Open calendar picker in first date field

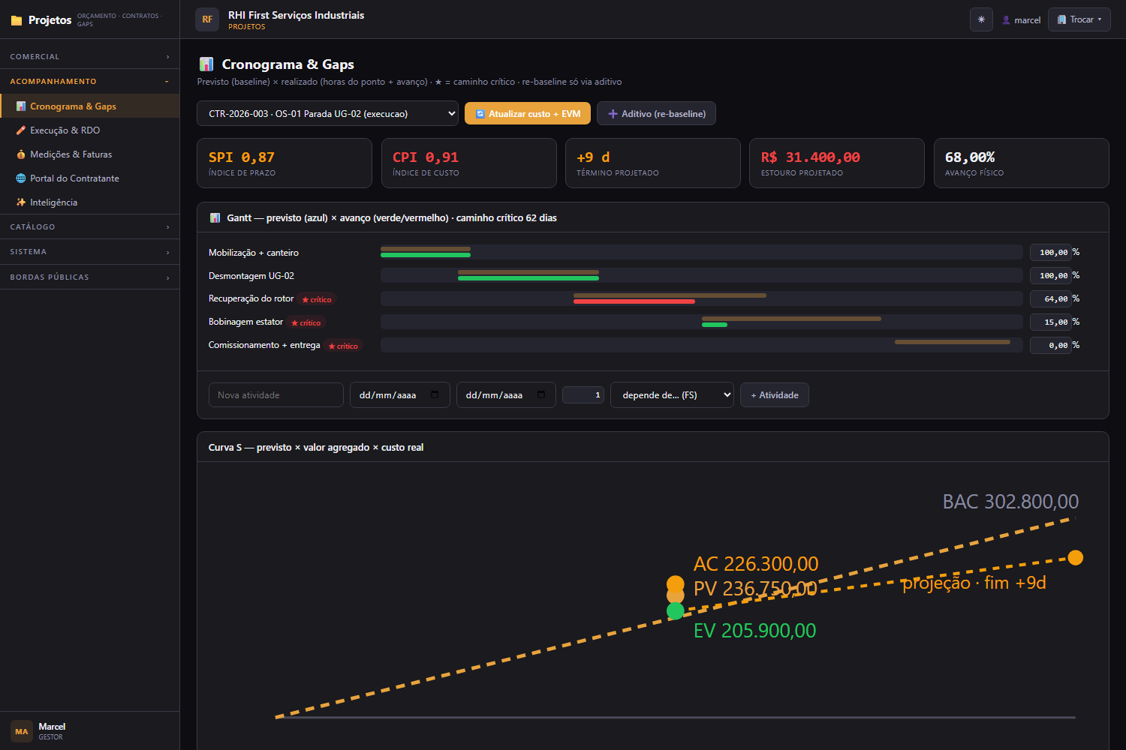pos(435,394)
